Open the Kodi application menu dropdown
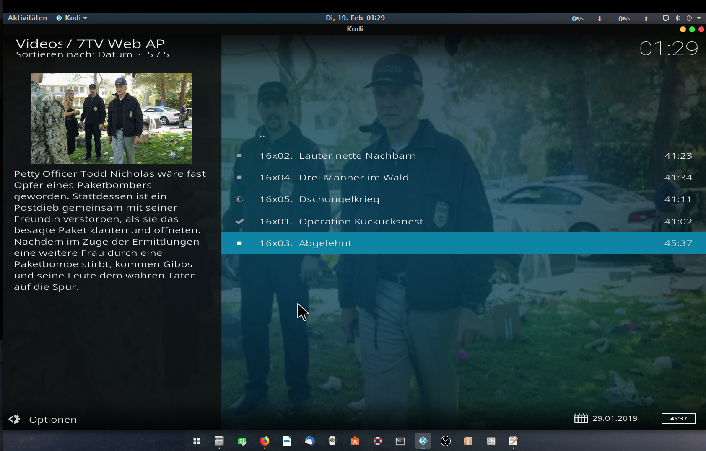The width and height of the screenshot is (706, 451). tap(72, 18)
